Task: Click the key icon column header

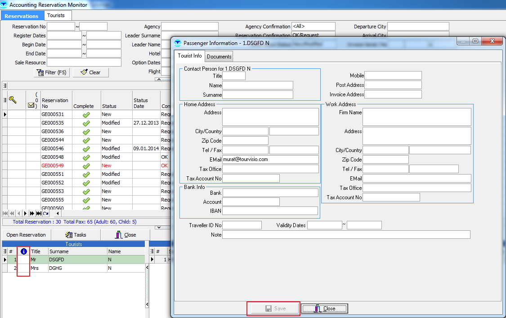Action: pyautogui.click(x=13, y=100)
